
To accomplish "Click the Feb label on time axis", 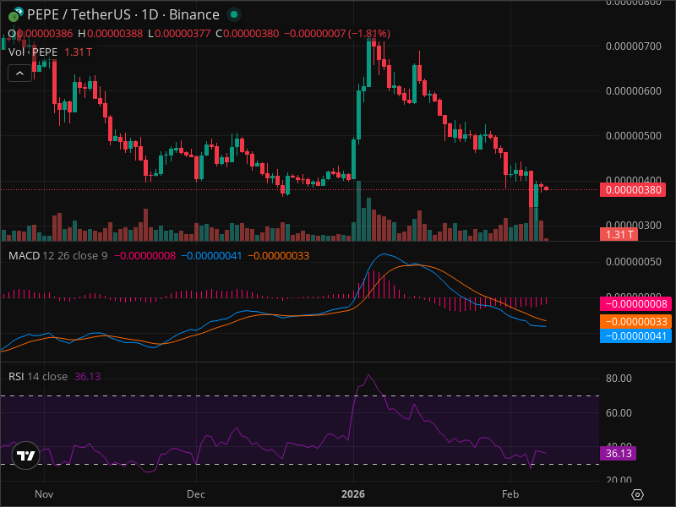I will coord(510,494).
